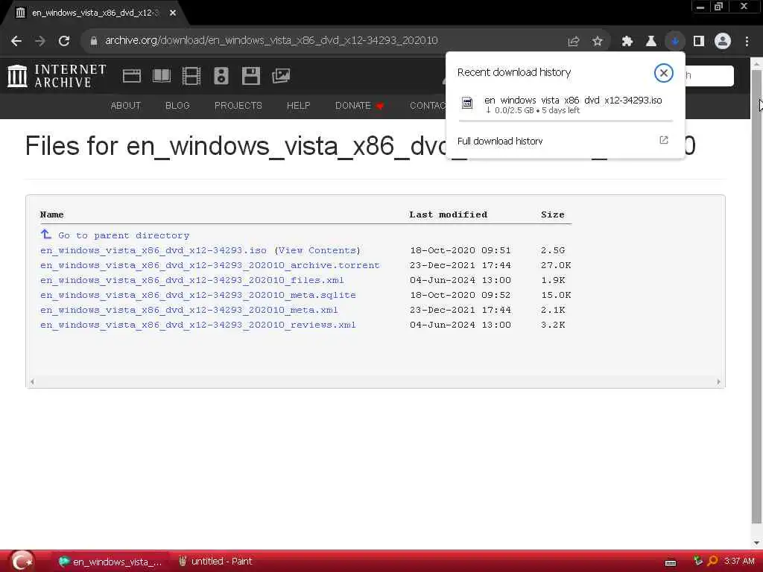Open the _meta.xml file link
763x572 pixels.
[x=189, y=310]
